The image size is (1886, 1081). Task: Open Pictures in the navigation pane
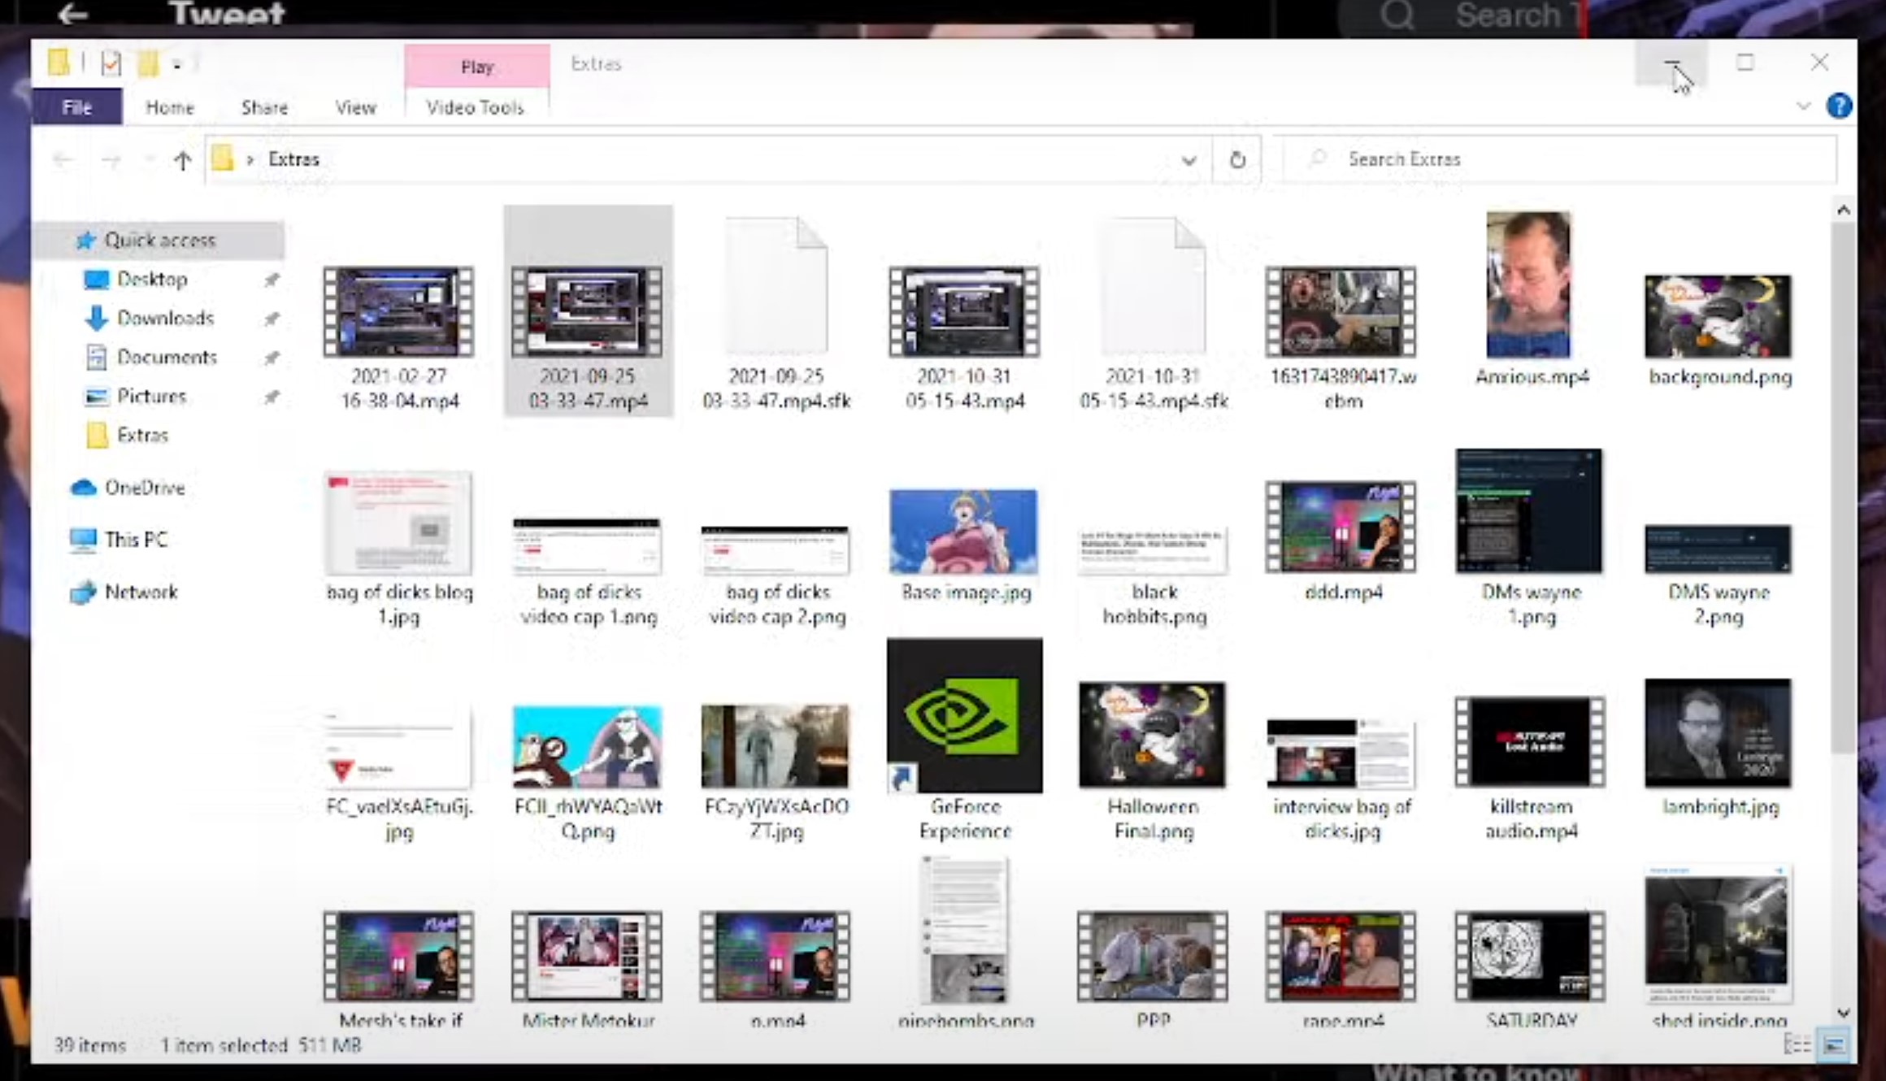pos(151,396)
